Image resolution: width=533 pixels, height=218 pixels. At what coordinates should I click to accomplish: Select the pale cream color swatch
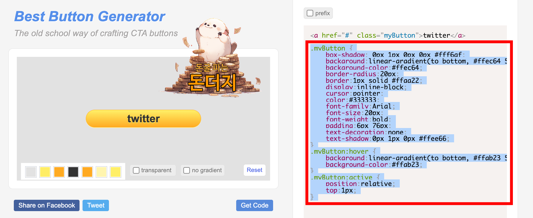(101, 172)
